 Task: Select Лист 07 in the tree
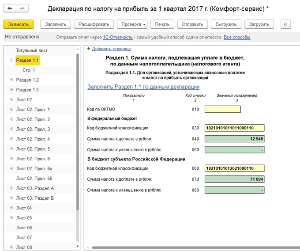24,237
